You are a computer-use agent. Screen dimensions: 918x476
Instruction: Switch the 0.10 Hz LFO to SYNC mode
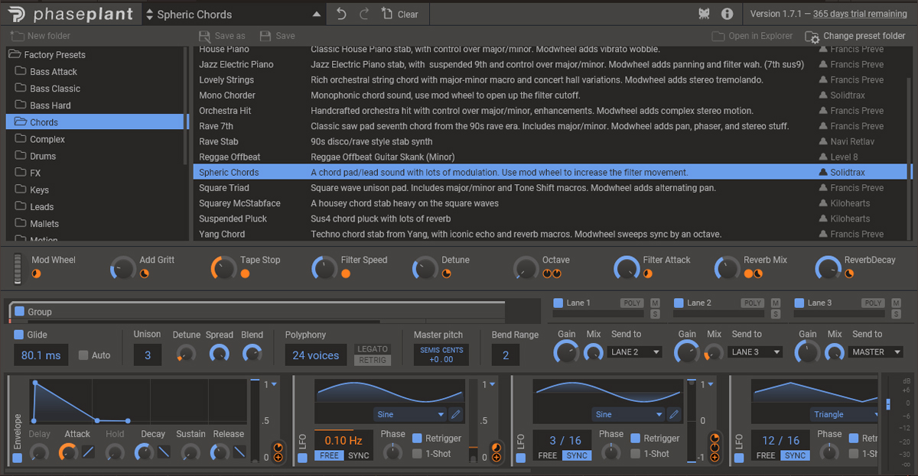(359, 455)
